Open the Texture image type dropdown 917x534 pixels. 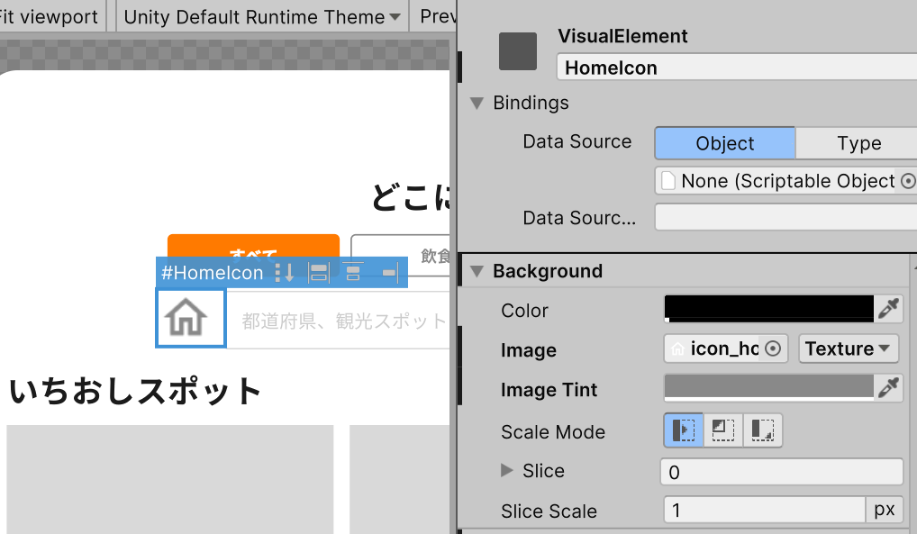(x=847, y=349)
